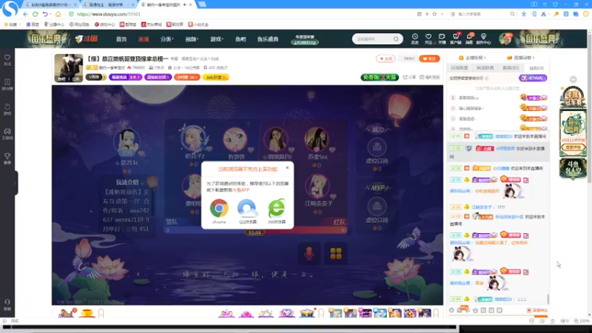592x333 pixels.
Task: Click the streamer avatar thumbnail at top left
Action: [x=68, y=68]
